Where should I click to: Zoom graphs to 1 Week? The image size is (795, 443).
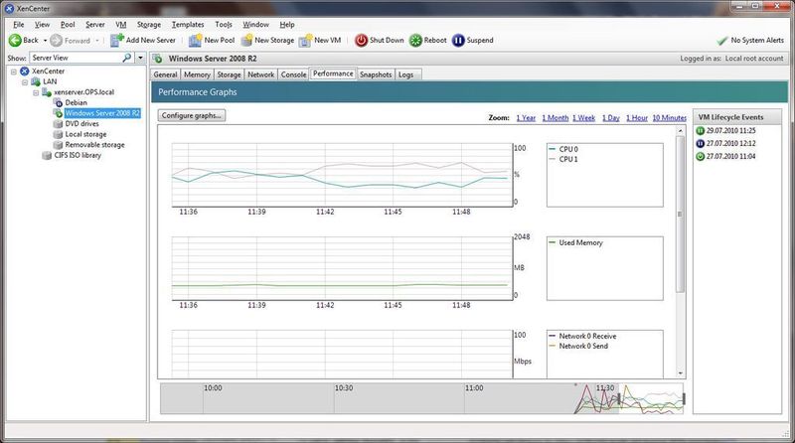[x=583, y=117]
